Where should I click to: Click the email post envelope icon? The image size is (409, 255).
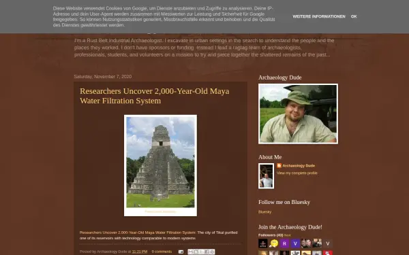pyautogui.click(x=181, y=252)
